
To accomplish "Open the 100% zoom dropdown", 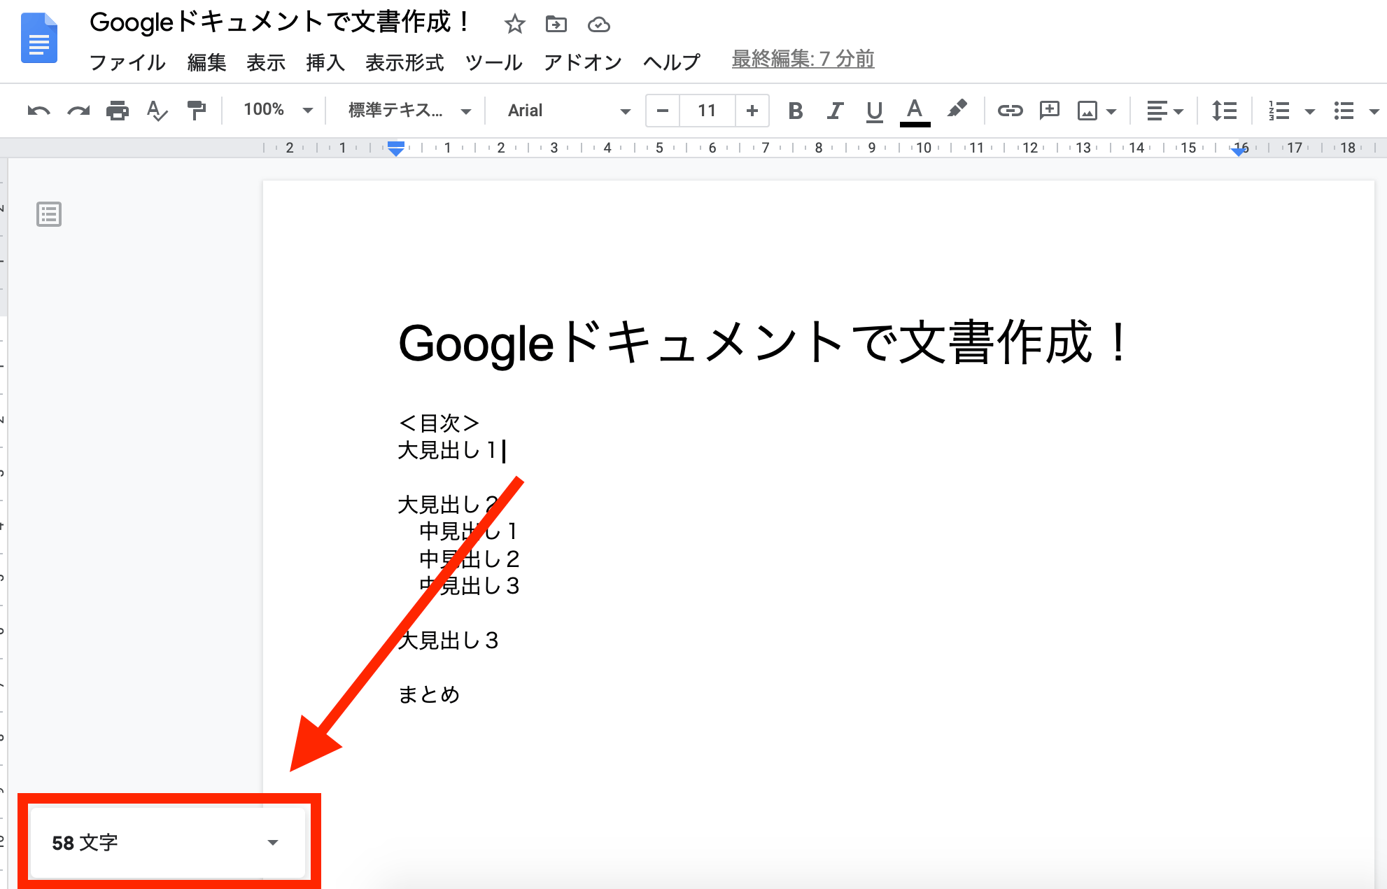I will pos(277,111).
